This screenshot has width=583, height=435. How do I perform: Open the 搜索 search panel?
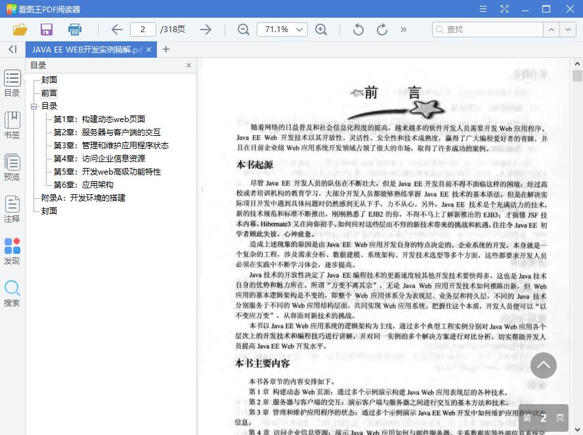click(x=12, y=293)
